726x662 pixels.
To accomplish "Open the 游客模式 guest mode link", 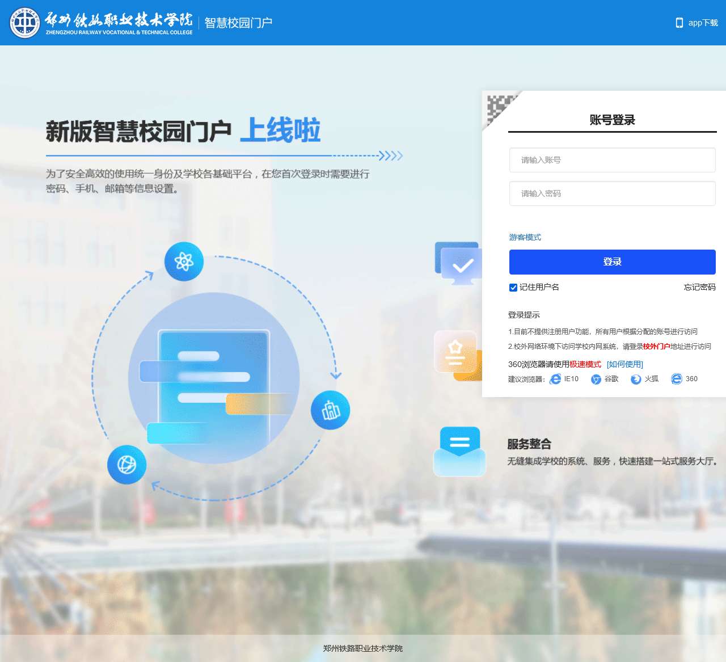I will pos(525,237).
